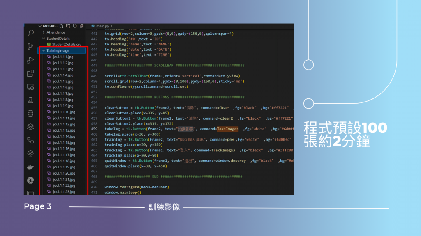Expand the Attendance folder
This screenshot has height=236, width=421.
(x=44, y=32)
